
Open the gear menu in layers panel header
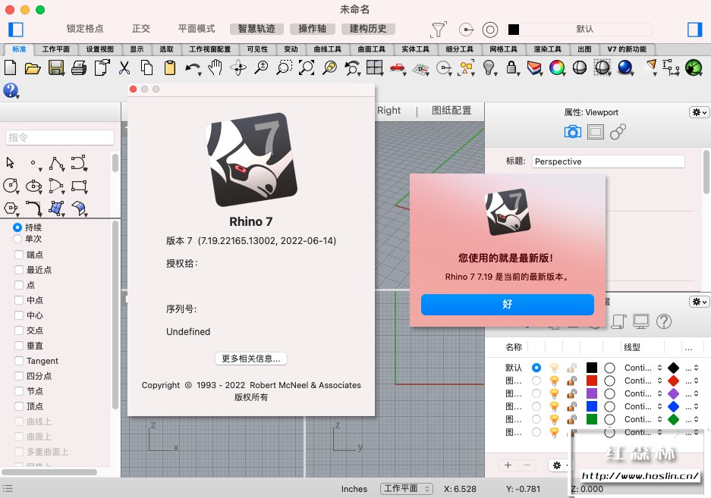(x=699, y=302)
